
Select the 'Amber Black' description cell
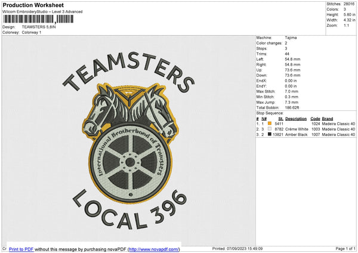[x=296, y=135]
